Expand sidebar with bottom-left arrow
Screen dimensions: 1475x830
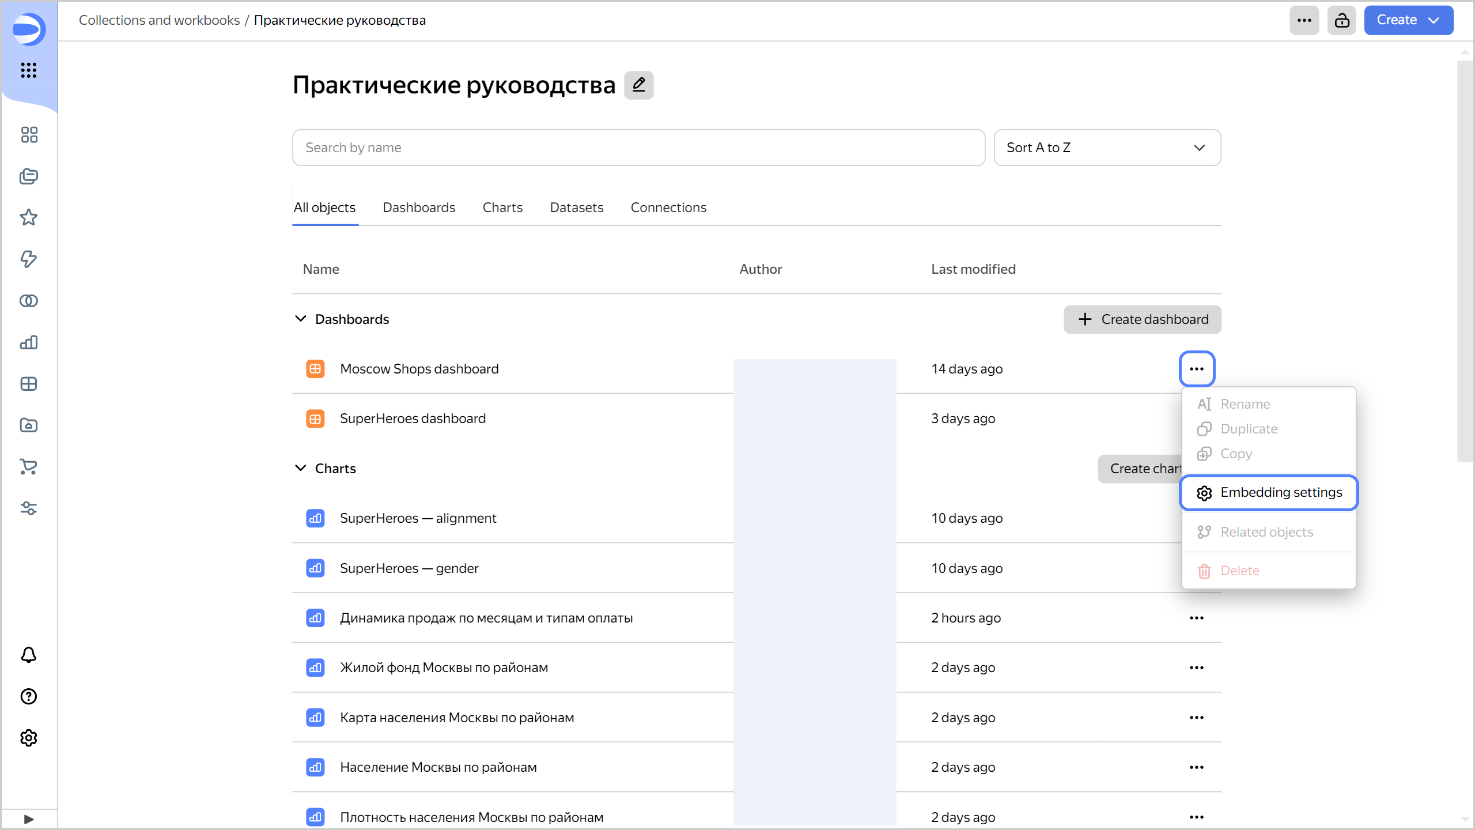pyautogui.click(x=29, y=819)
